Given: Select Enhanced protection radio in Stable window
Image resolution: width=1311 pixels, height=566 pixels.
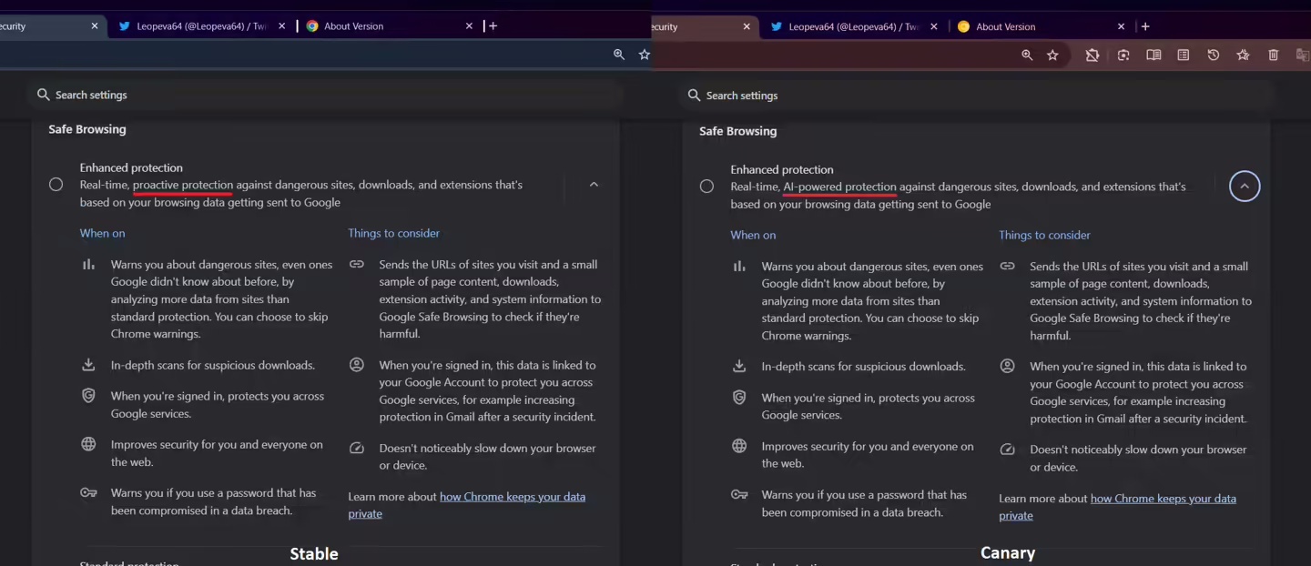Looking at the screenshot, I should click(x=56, y=185).
